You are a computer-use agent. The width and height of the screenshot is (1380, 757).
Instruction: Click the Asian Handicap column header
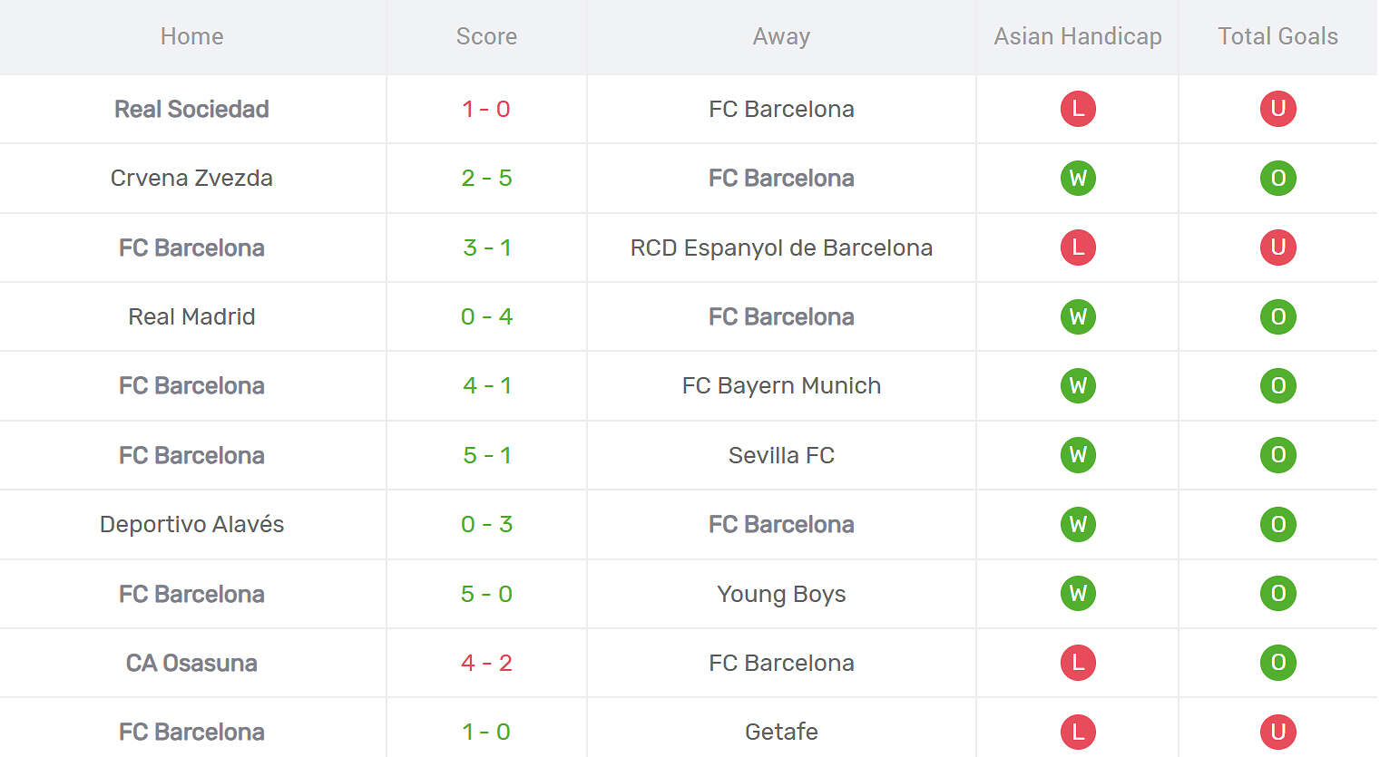(x=1077, y=37)
